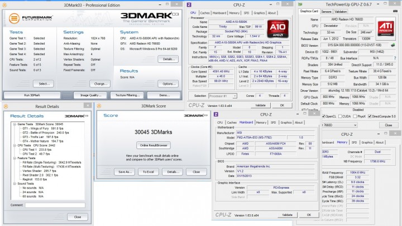Viewport: 402px width, 226px height.
Task: Open About tab in the CPU-Z window showing the Mainboard tab
Action: [x=299, y=122]
